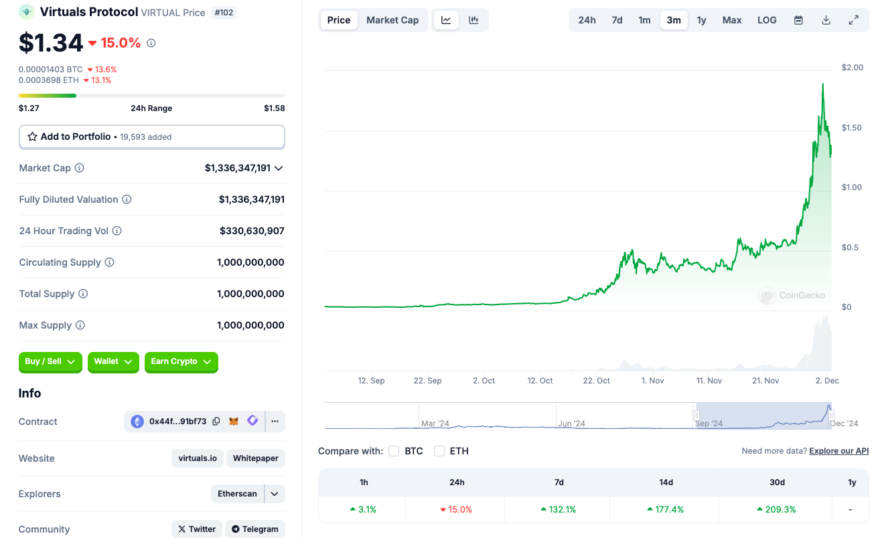Click the star icon in Add to Portfolio
Image resolution: width=890 pixels, height=538 pixels.
(32, 137)
